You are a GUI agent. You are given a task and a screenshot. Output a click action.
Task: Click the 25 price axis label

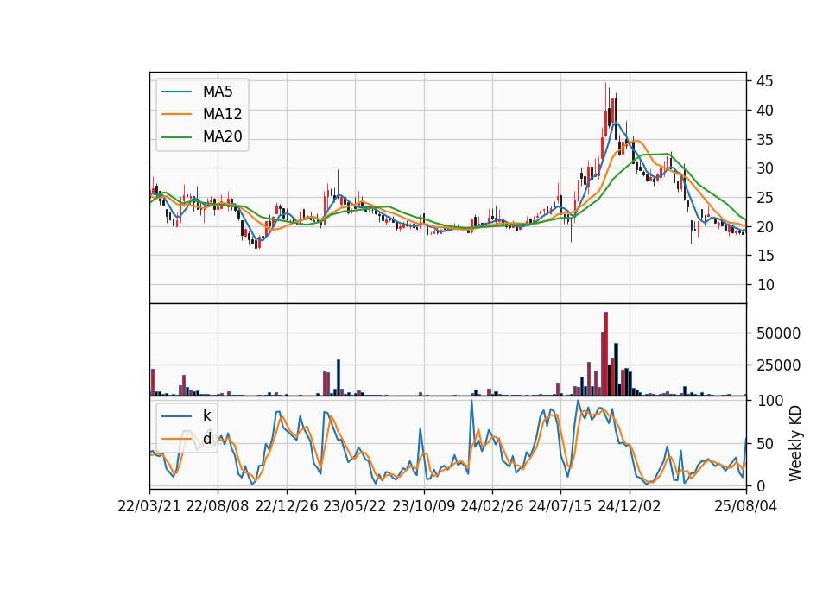tap(765, 198)
